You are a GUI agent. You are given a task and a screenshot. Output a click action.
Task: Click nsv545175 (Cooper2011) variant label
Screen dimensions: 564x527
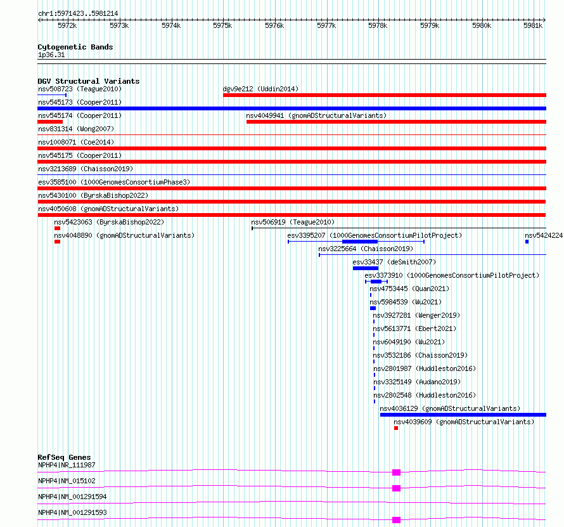pos(80,155)
